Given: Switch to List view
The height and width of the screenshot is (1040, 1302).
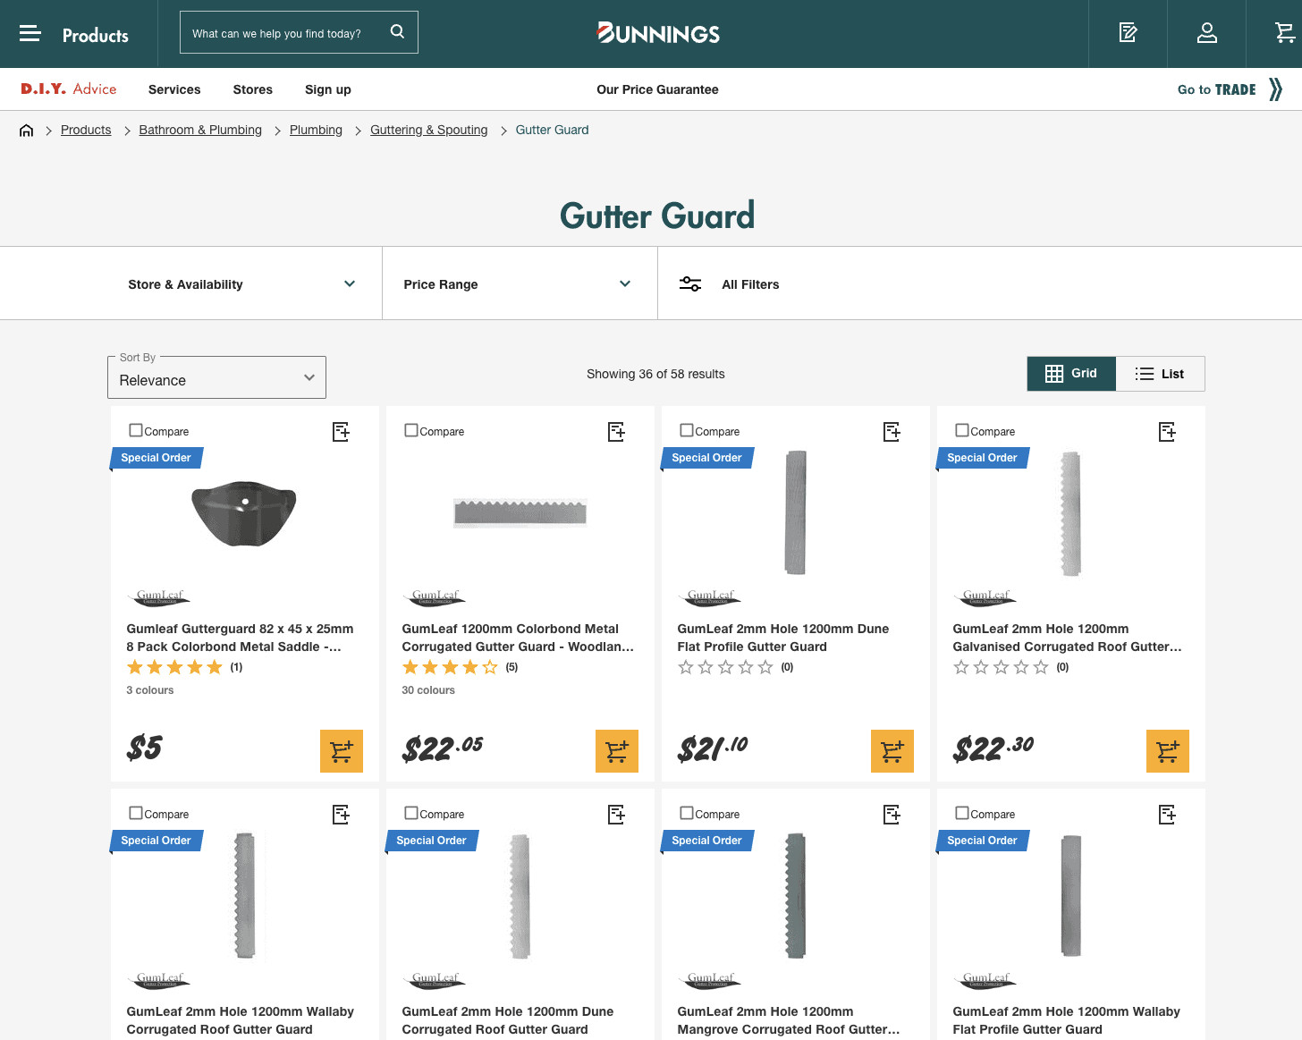Looking at the screenshot, I should click(x=1160, y=373).
